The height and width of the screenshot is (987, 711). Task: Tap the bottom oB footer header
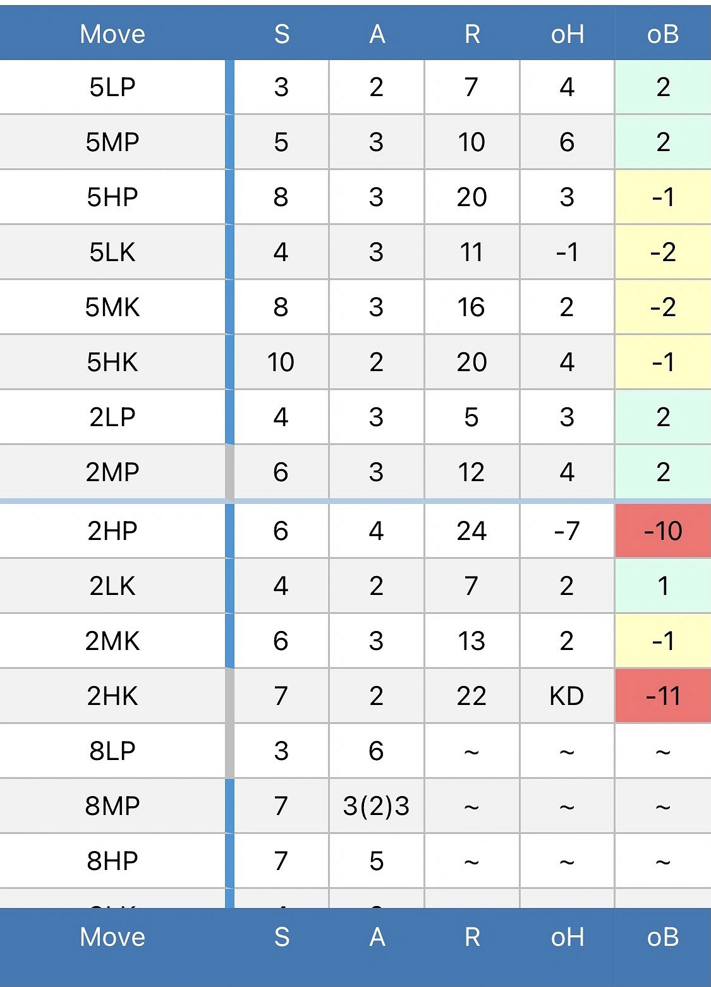[663, 937]
